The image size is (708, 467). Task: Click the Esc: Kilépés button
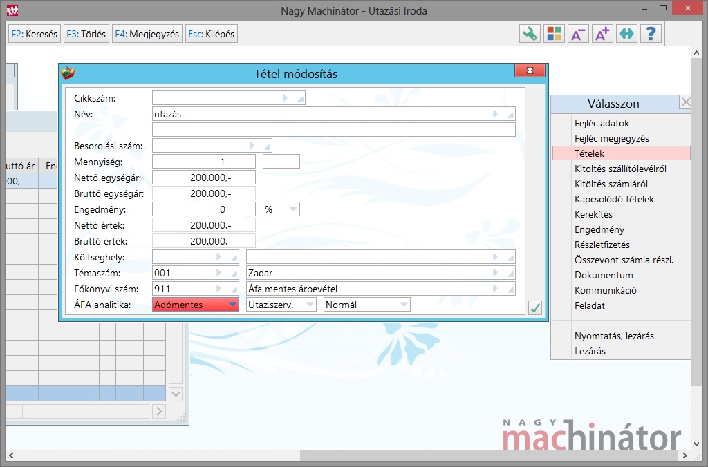[212, 34]
